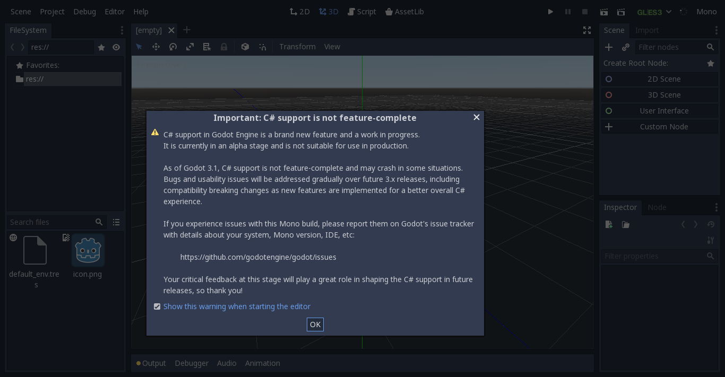Viewport: 725px width, 377px height.
Task: Go to previous folder in FileSystem
Action: 13,47
